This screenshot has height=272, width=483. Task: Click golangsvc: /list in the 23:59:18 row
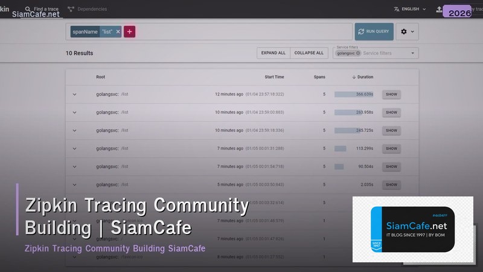point(112,130)
